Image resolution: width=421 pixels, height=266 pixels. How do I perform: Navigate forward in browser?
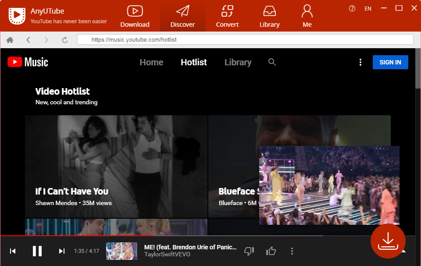pyautogui.click(x=46, y=40)
